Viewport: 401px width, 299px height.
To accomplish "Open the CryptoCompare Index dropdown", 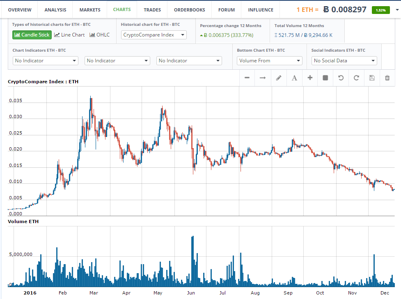I will point(154,35).
